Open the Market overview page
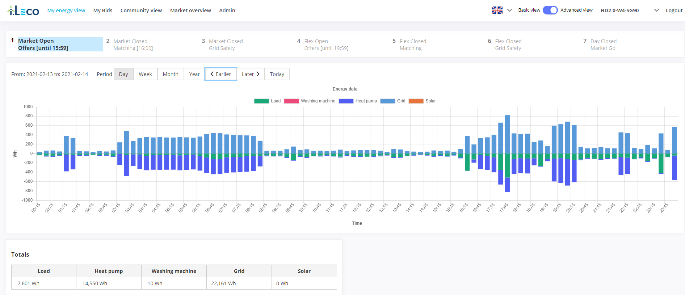The height and width of the screenshot is (295, 685). click(x=190, y=10)
